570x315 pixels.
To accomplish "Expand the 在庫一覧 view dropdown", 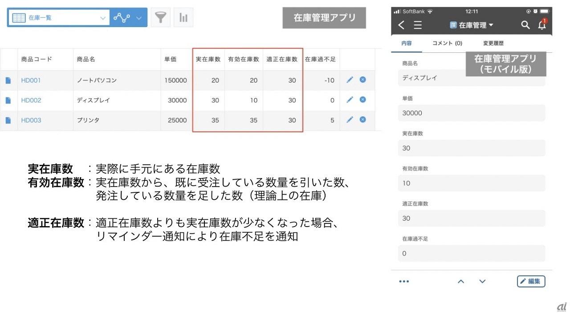I will click(103, 18).
